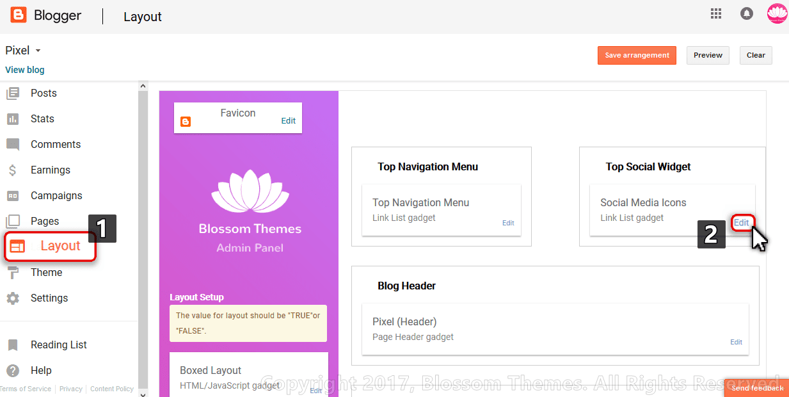The width and height of the screenshot is (789, 397).
Task: Go to Theme in the sidebar
Action: (x=46, y=272)
